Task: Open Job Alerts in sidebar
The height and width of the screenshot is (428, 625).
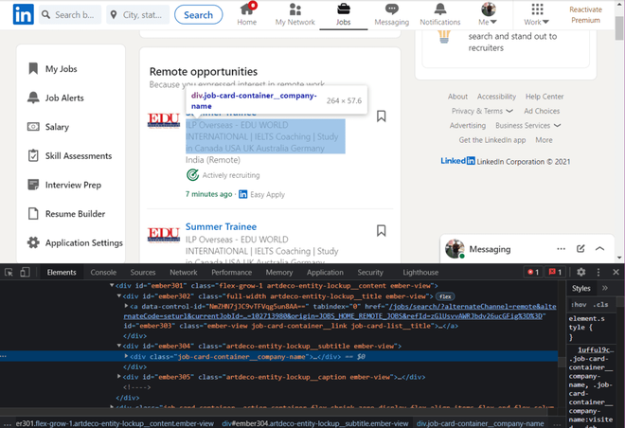Action: 56,98
